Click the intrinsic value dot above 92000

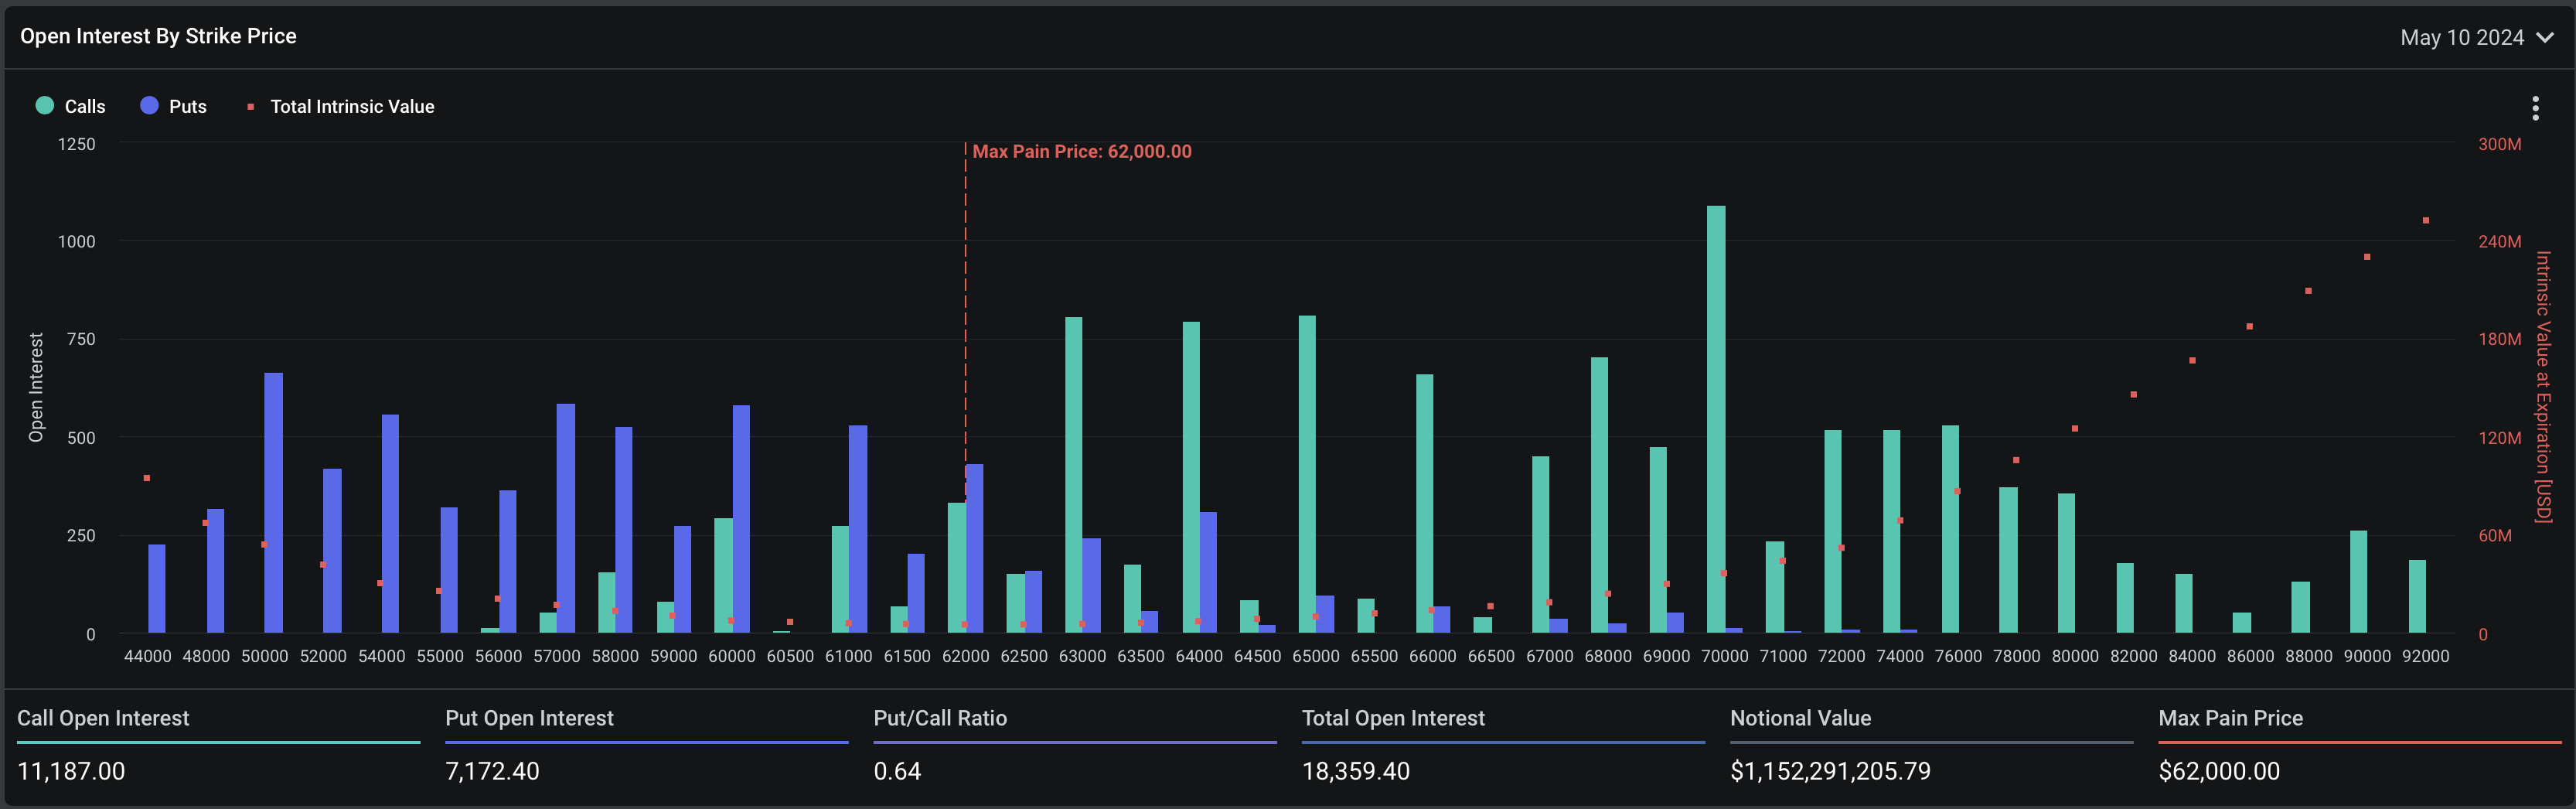[2426, 220]
